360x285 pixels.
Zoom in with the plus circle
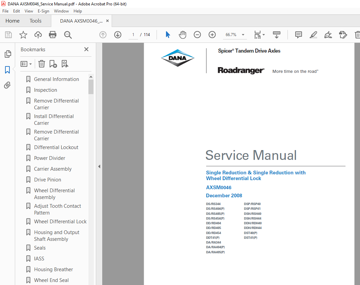212,35
